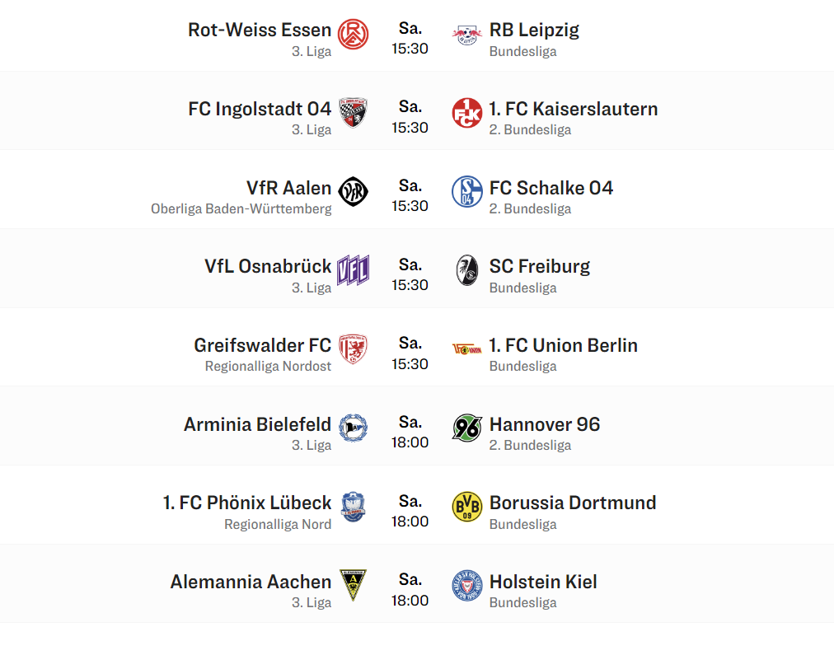The width and height of the screenshot is (834, 655).
Task: Click the Arminia Bielefeld blue crest
Action: point(354,428)
